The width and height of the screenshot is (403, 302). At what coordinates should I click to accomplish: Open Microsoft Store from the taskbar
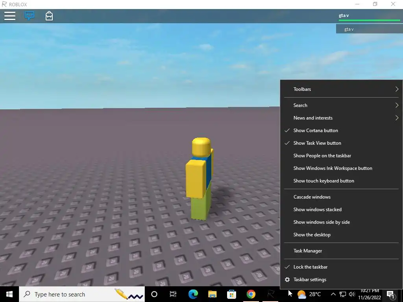click(231, 294)
